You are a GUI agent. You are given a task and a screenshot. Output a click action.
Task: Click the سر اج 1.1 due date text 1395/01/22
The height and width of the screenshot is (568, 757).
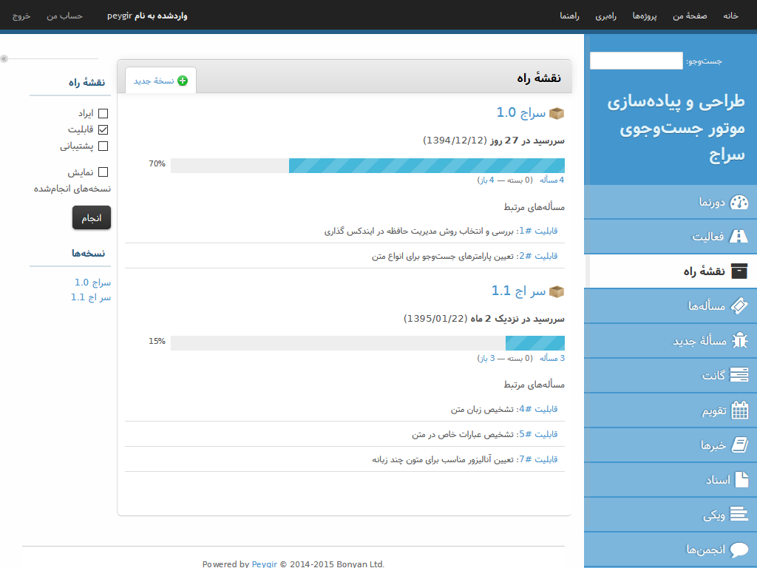pyautogui.click(x=435, y=319)
